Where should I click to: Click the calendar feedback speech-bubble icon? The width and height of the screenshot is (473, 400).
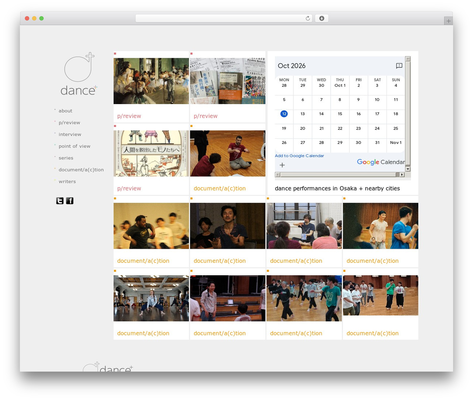399,66
